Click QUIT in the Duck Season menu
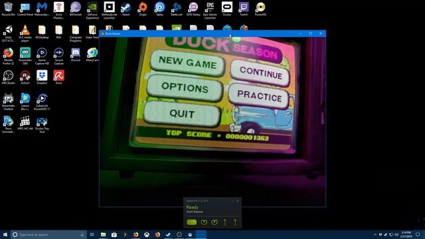 (x=182, y=114)
